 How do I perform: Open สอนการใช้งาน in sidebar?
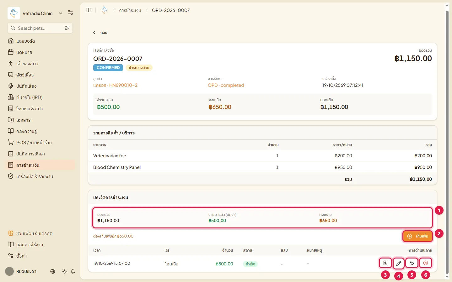(x=40, y=245)
